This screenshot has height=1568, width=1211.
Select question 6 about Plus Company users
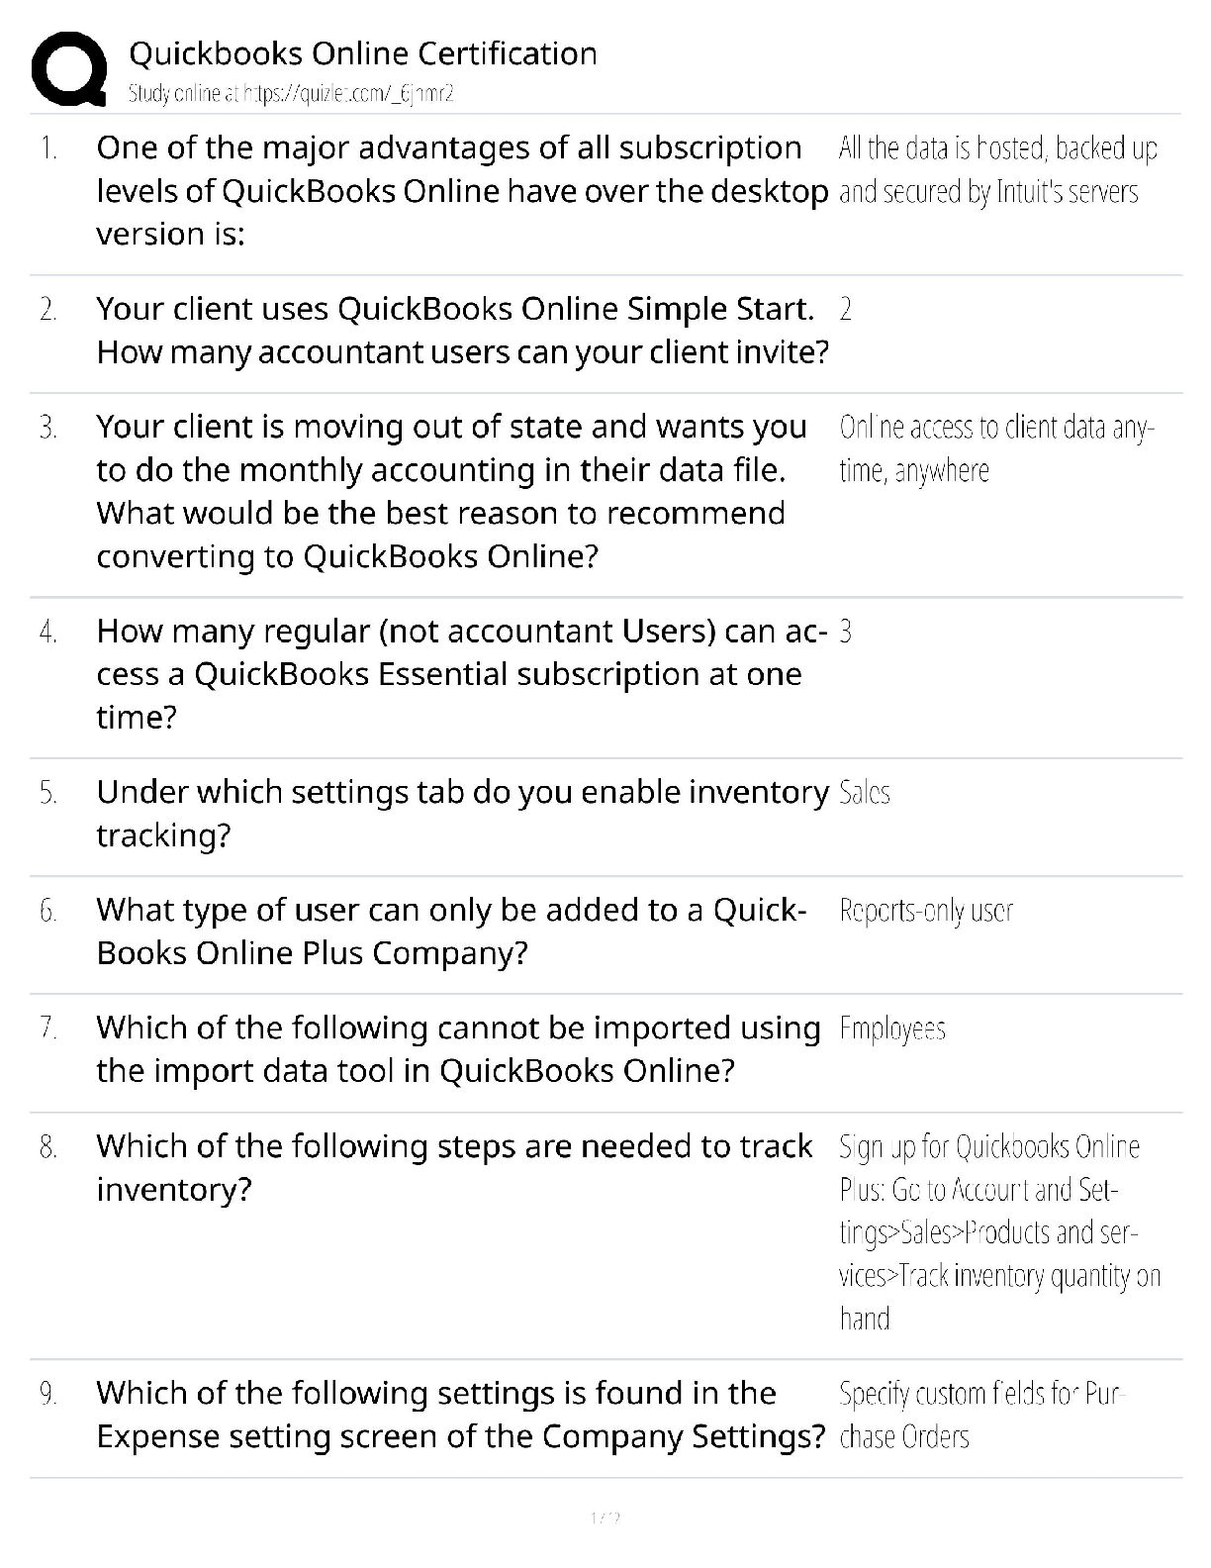[451, 931]
